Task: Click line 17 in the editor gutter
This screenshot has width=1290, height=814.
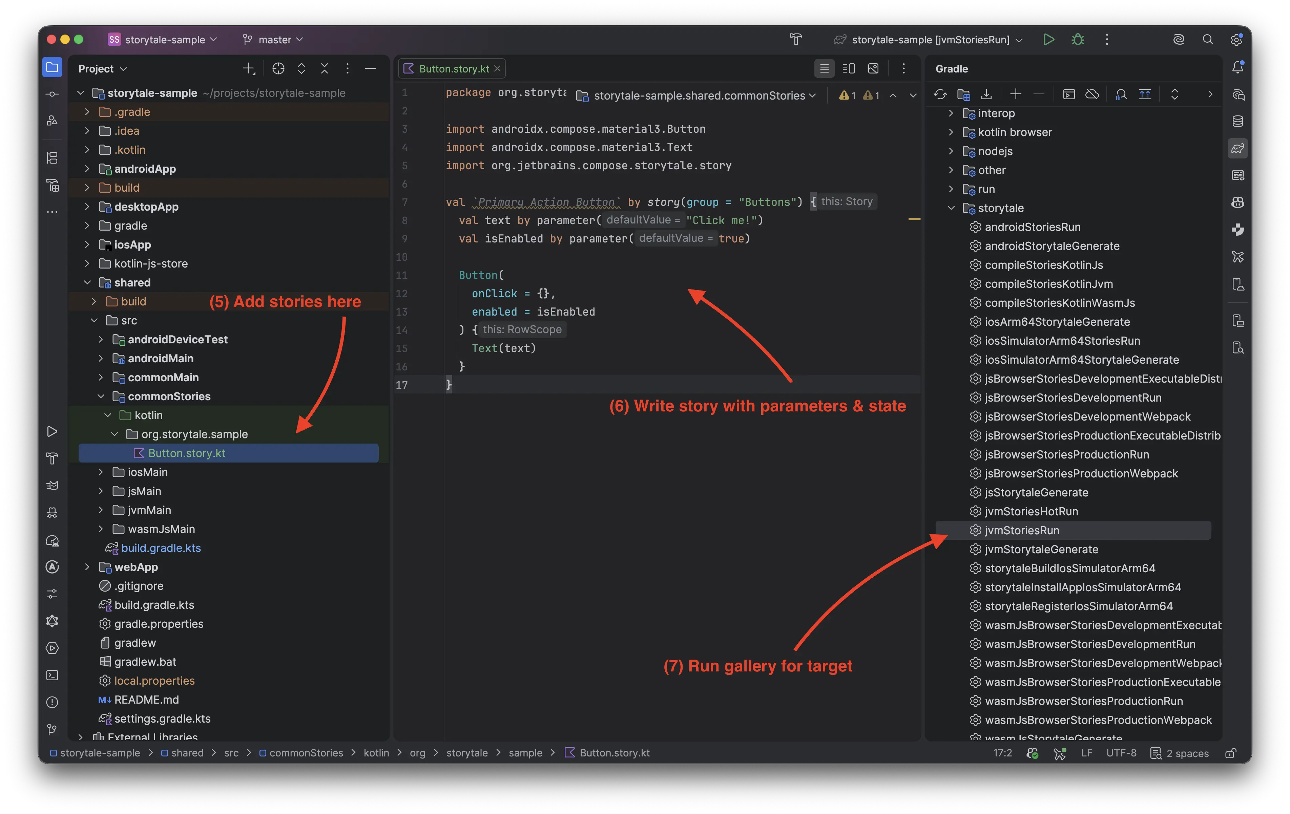Action: pos(402,385)
